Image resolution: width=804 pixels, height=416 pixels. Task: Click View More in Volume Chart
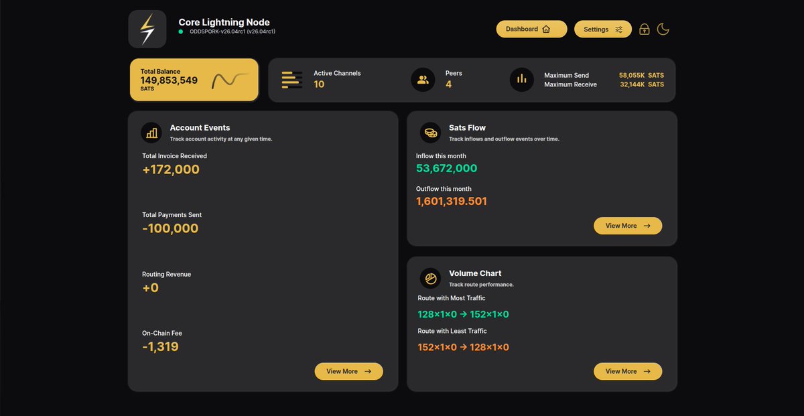[628, 371]
